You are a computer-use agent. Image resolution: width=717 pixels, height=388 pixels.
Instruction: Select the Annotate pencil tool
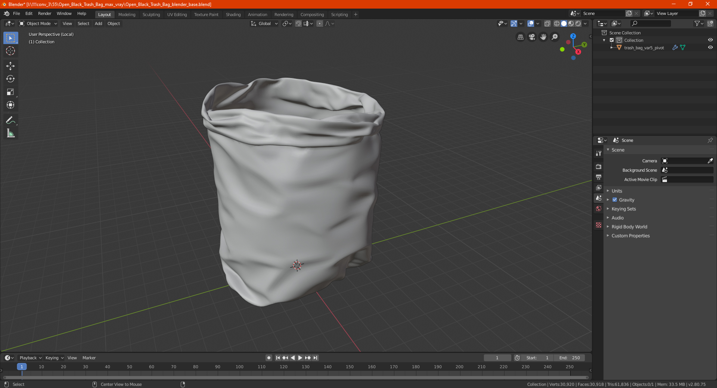click(10, 120)
